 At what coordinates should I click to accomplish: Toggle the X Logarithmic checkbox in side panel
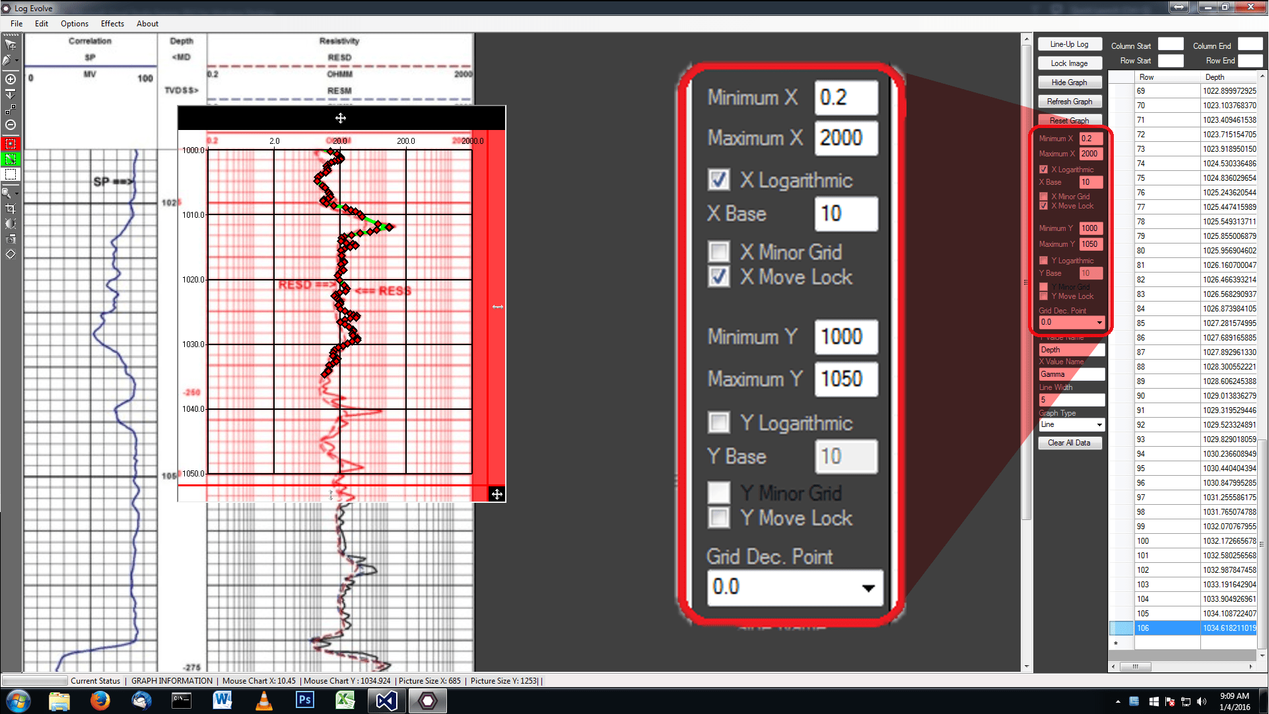pos(1044,170)
